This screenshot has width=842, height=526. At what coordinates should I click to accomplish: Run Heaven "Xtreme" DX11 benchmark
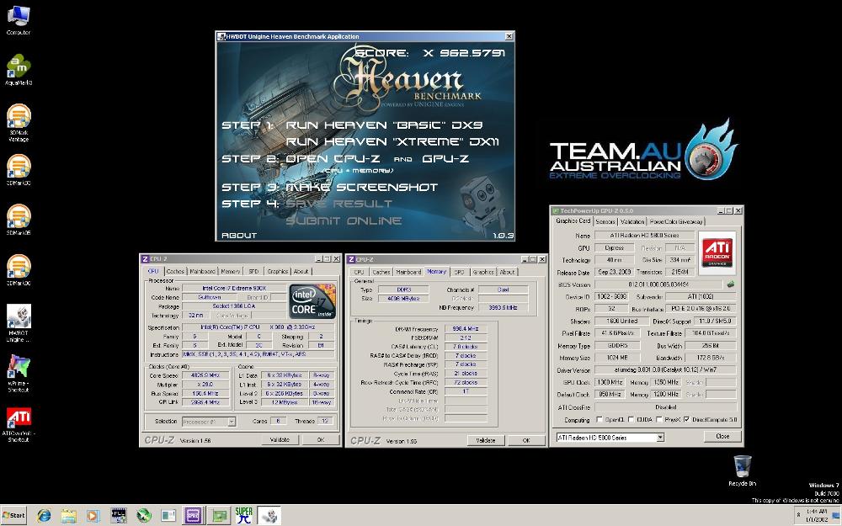[392, 141]
